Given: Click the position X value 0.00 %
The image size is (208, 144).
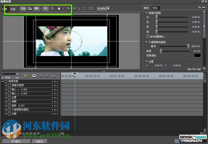Looking at the screenshot, I should [159, 65].
